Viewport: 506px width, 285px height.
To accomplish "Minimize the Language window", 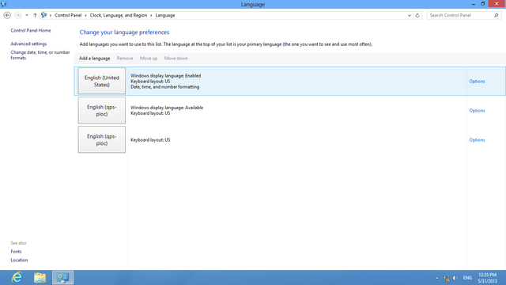I will click(x=473, y=4).
